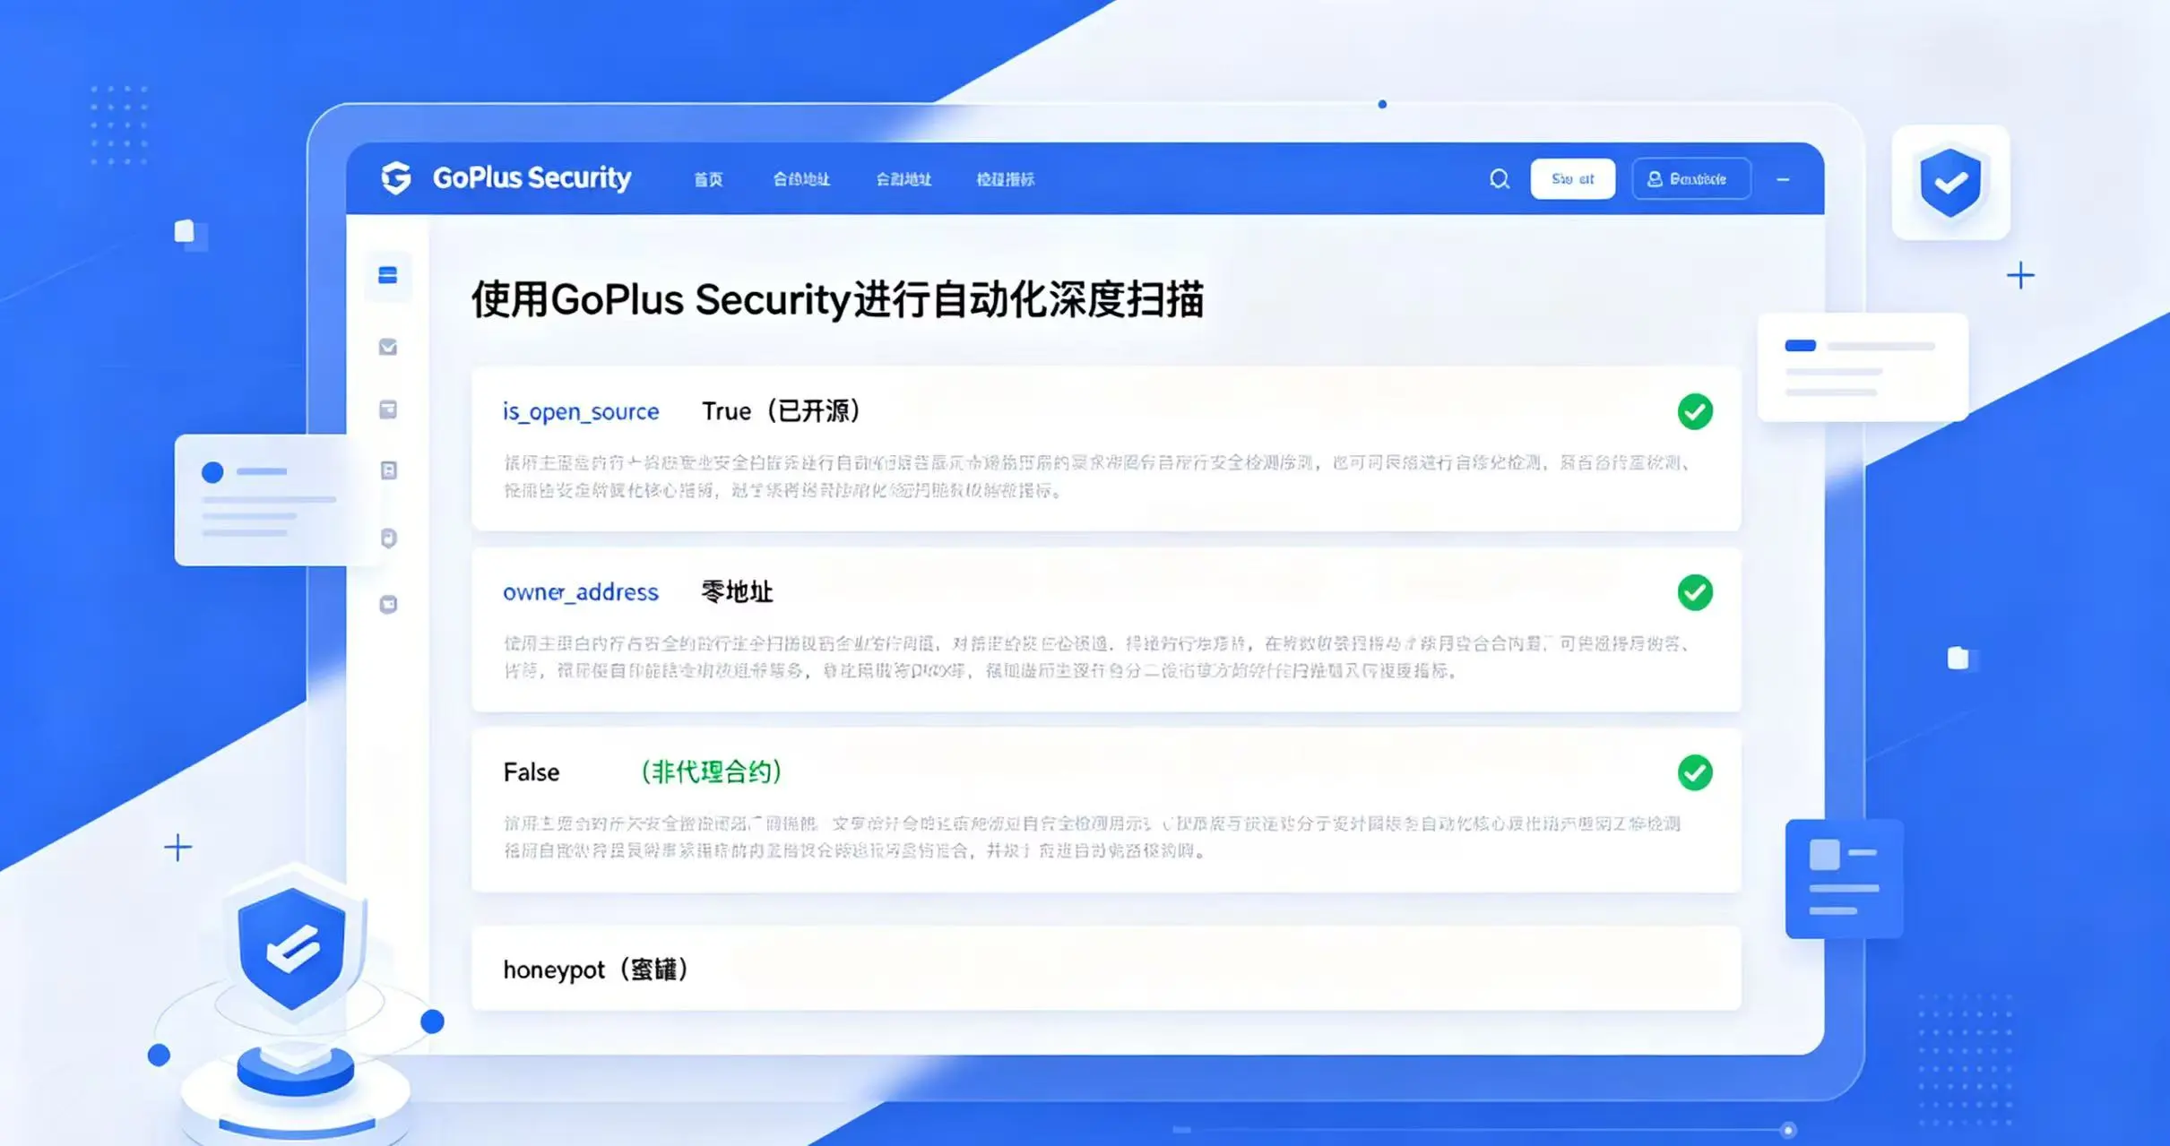Open the 首页 nav item
Image resolution: width=2170 pixels, height=1146 pixels.
[x=708, y=179]
